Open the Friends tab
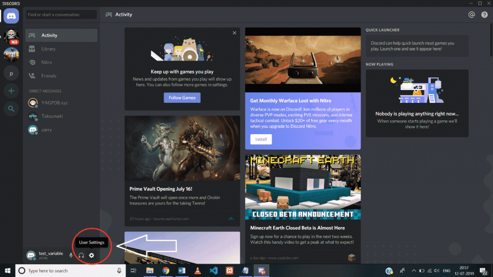 [x=61, y=76]
